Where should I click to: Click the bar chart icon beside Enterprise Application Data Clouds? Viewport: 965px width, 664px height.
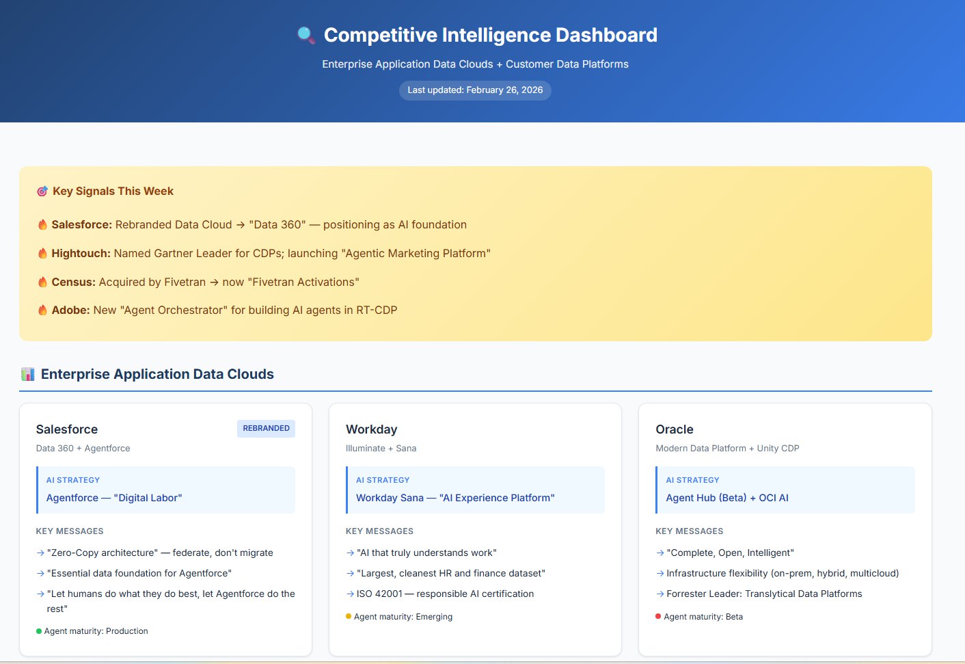27,373
